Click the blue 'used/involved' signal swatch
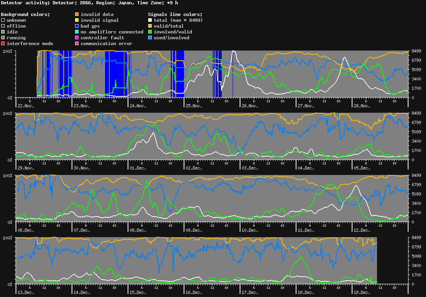 (x=150, y=38)
